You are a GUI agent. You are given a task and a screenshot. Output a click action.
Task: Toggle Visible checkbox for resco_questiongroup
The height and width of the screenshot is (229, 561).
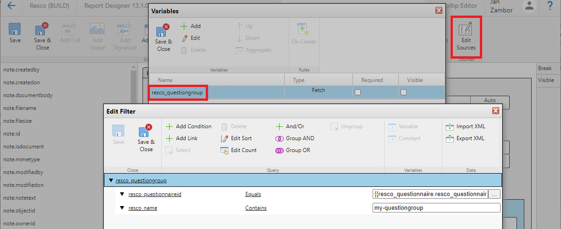click(404, 92)
